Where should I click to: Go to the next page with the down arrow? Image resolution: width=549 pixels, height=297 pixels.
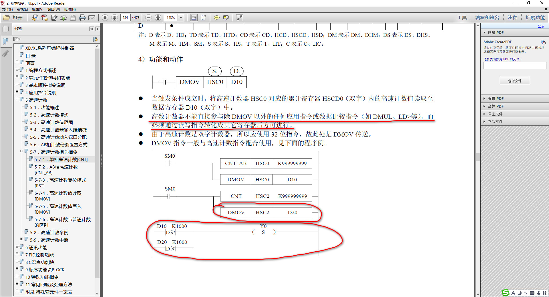click(114, 18)
